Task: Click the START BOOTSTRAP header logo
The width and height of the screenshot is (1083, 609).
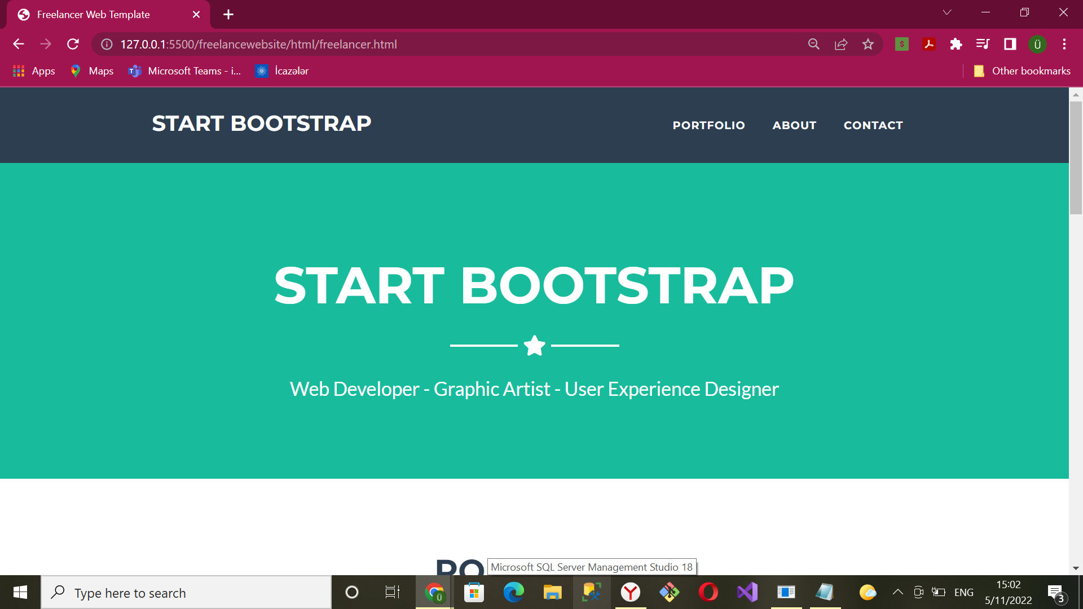Action: pyautogui.click(x=261, y=123)
